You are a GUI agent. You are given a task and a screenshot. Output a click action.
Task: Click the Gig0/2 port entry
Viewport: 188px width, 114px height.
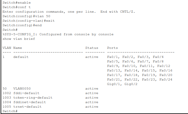(131, 84)
